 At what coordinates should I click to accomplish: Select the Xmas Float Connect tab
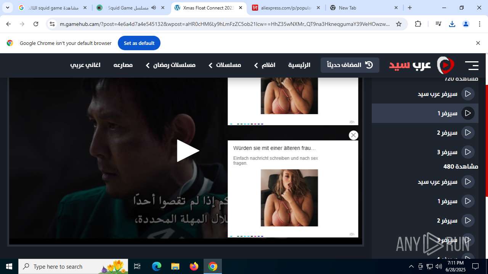point(209,8)
